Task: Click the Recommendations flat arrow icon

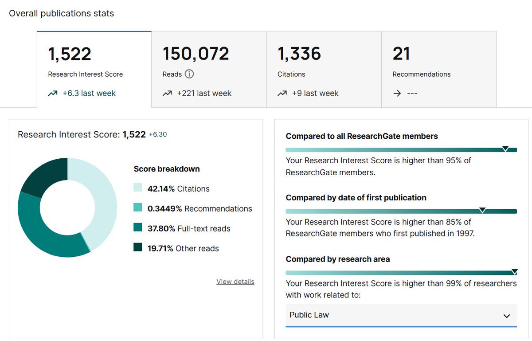Action: pyautogui.click(x=397, y=94)
